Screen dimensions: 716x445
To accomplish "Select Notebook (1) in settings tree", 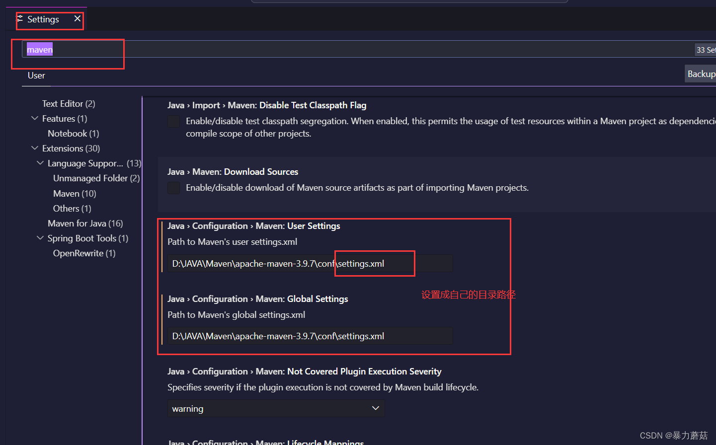I will coord(74,134).
